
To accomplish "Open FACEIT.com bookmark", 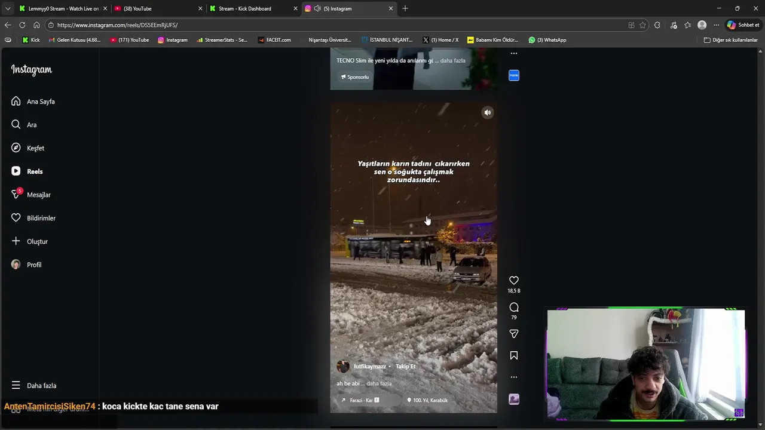I will pyautogui.click(x=274, y=40).
